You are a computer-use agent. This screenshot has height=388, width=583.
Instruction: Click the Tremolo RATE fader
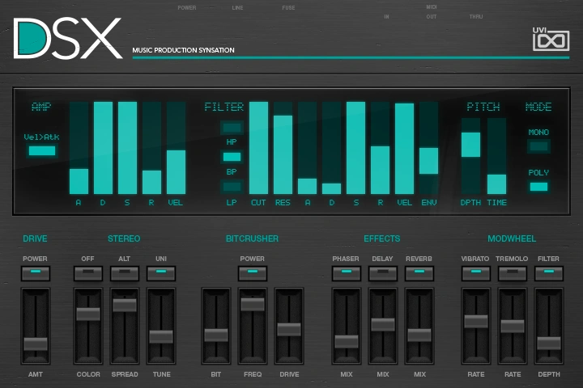click(x=513, y=326)
